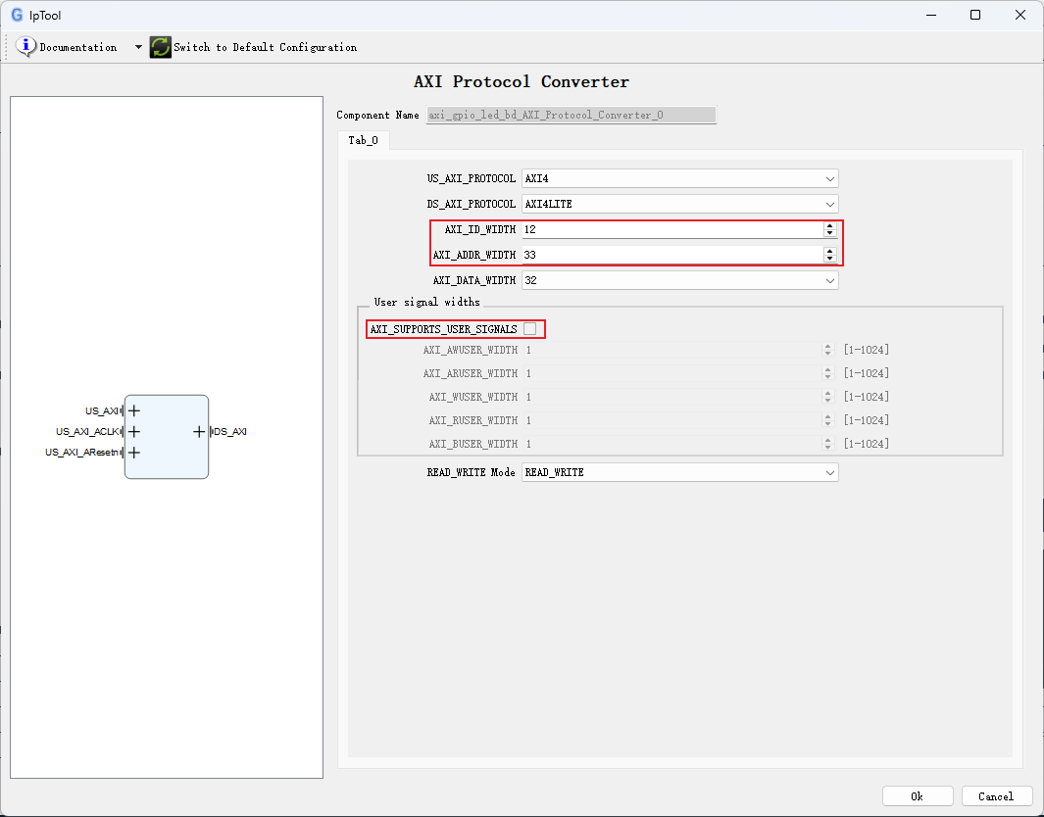
Task: Click the AXI_WUSER_WIDTH spinner arrows
Action: click(827, 397)
